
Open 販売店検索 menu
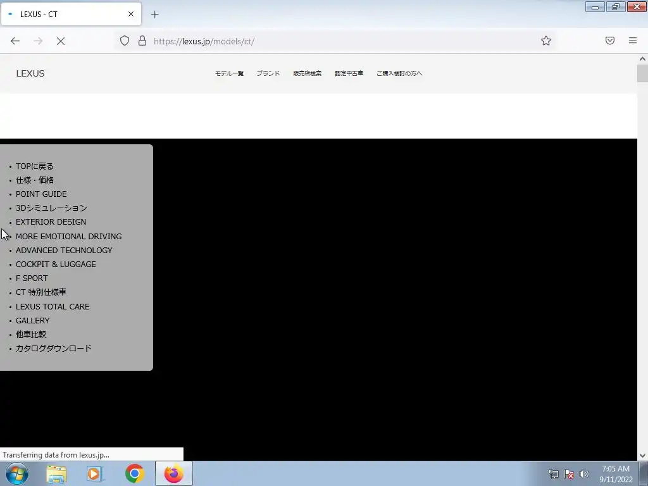308,73
